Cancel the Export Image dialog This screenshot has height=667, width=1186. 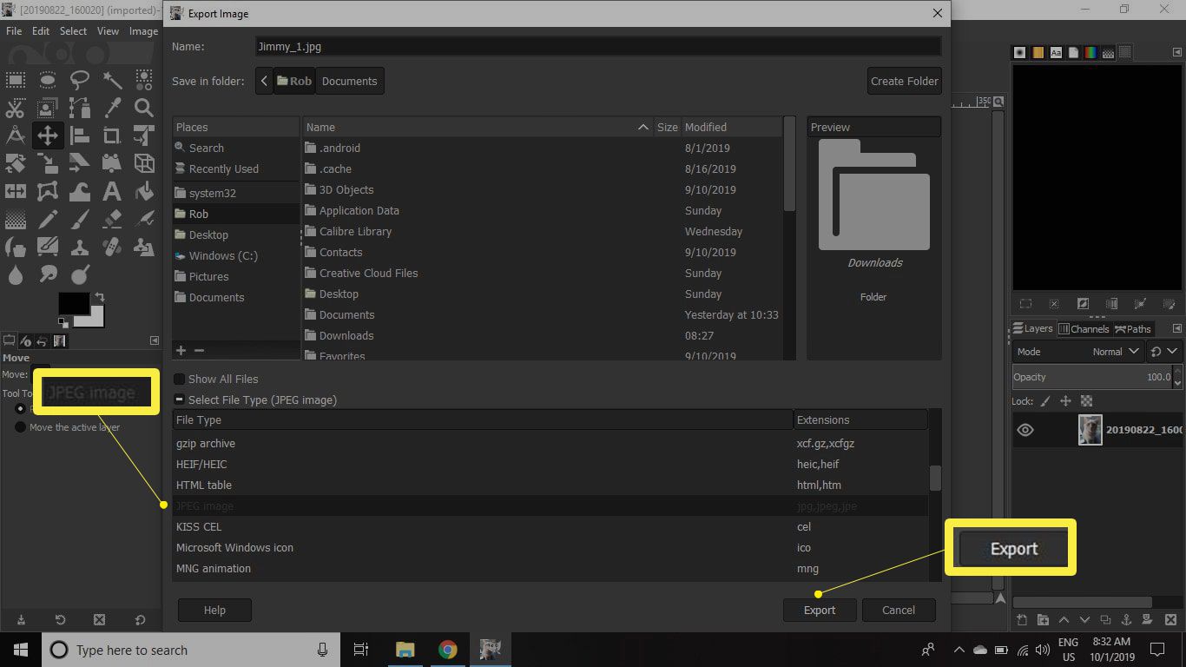click(899, 610)
